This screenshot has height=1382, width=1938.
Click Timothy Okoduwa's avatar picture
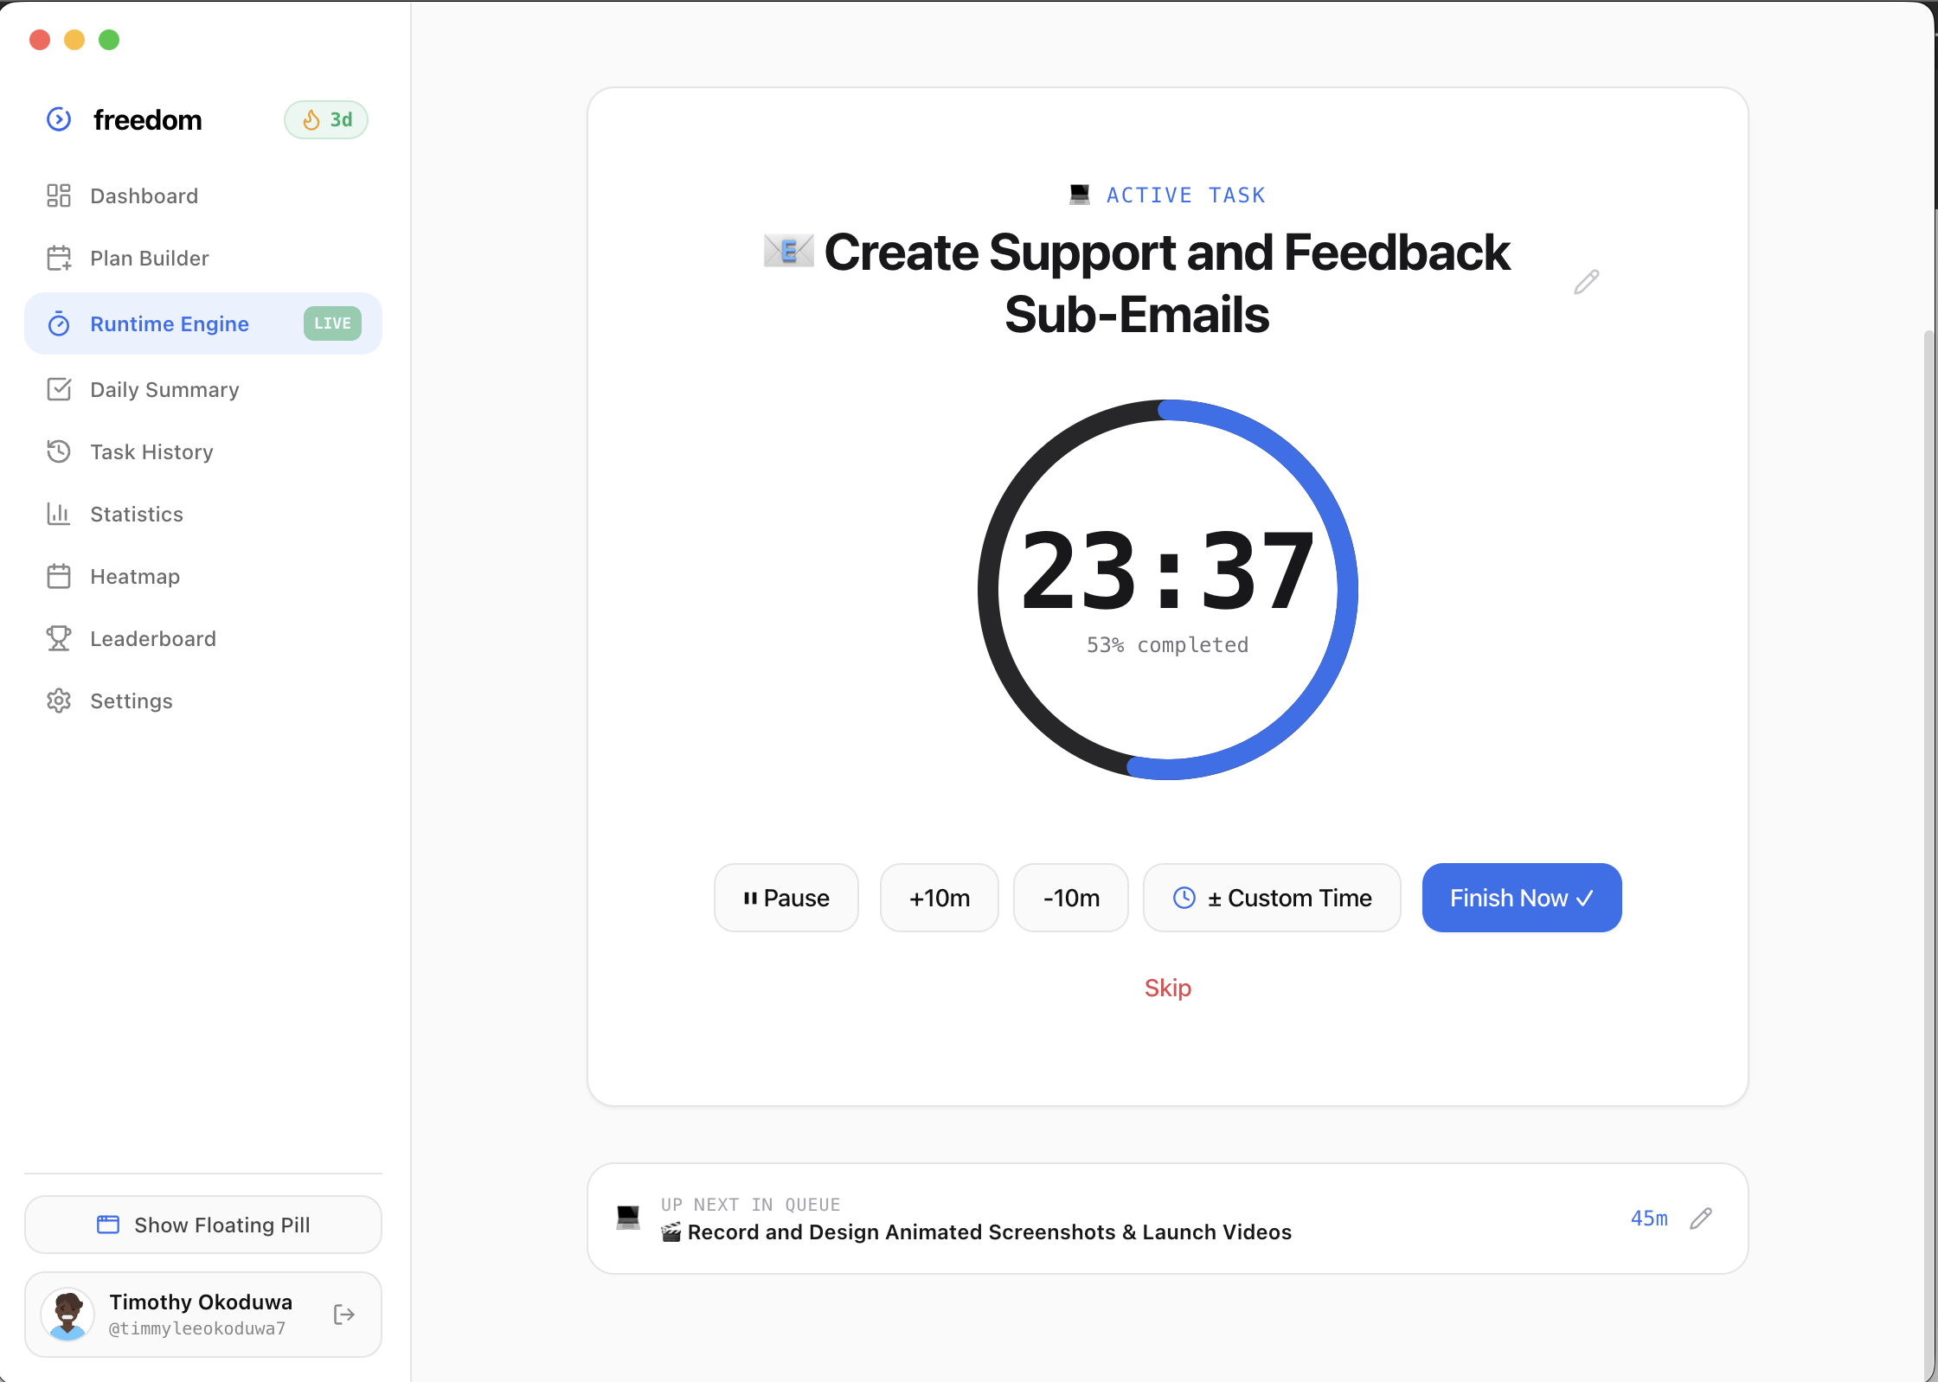coord(67,1315)
